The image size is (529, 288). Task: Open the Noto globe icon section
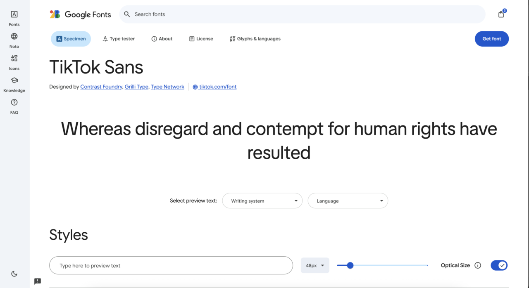[14, 40]
